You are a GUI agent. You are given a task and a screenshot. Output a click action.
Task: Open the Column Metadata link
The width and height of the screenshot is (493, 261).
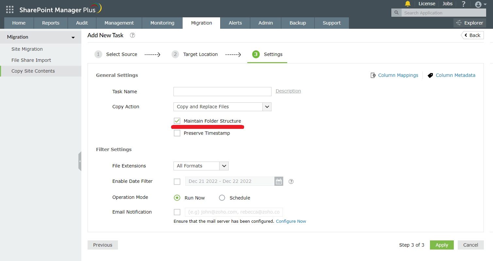click(455, 75)
